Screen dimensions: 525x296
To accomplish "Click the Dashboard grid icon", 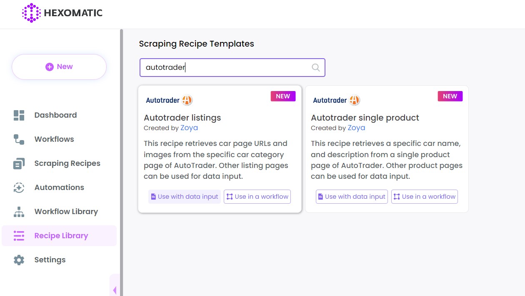I will point(19,115).
